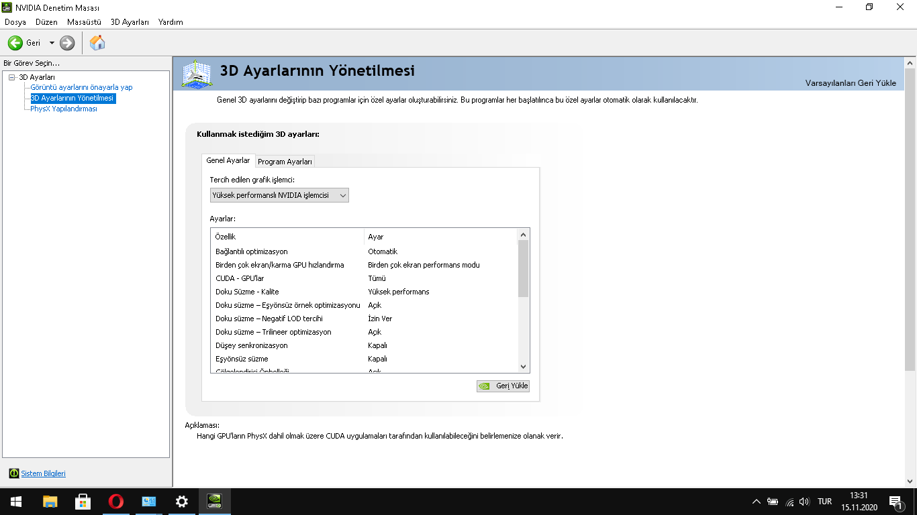Open the Masaüstü menu
This screenshot has width=917, height=515.
tap(84, 22)
